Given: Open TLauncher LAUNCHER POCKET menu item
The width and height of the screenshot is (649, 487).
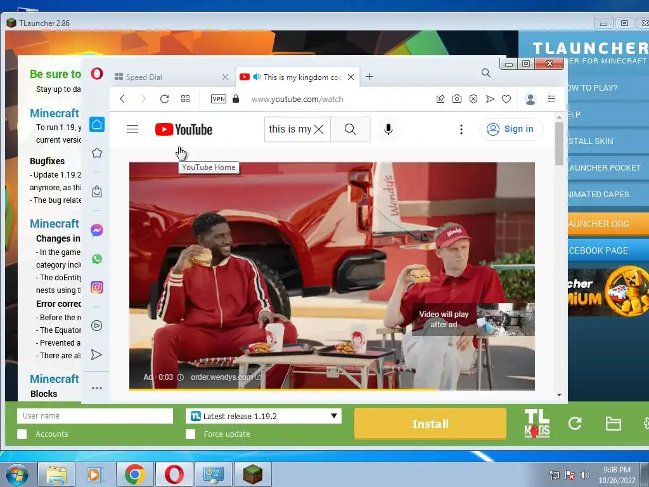Looking at the screenshot, I should coord(608,167).
